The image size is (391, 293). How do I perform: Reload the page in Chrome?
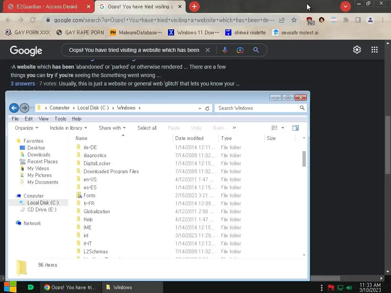(33, 20)
